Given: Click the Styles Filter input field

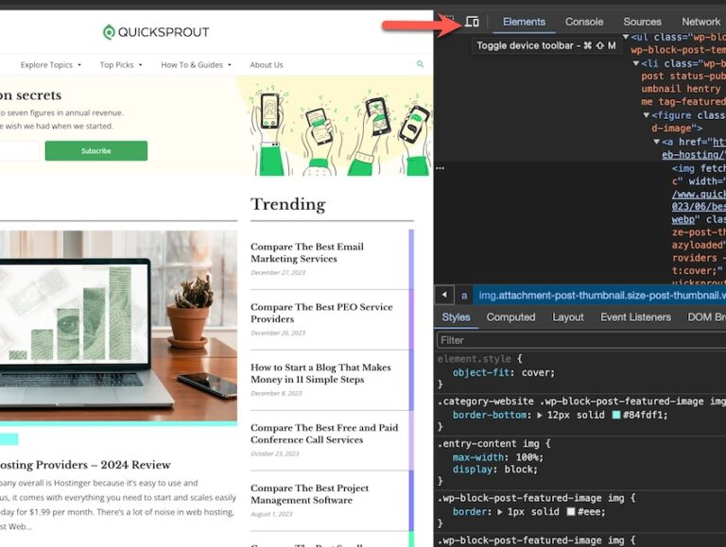Looking at the screenshot, I should [580, 340].
